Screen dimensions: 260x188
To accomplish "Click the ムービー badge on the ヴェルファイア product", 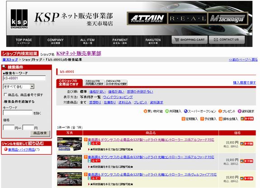I will click(x=94, y=178).
